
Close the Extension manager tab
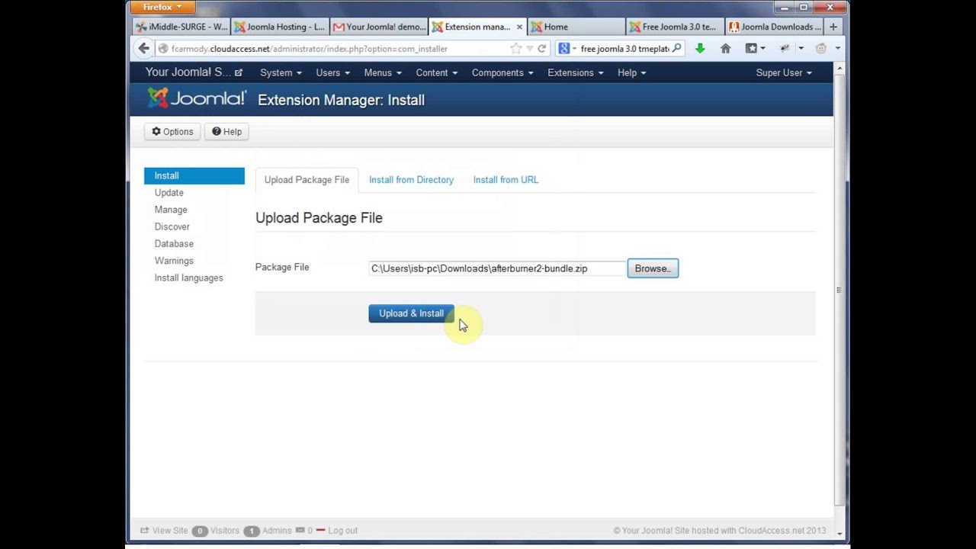(x=519, y=27)
